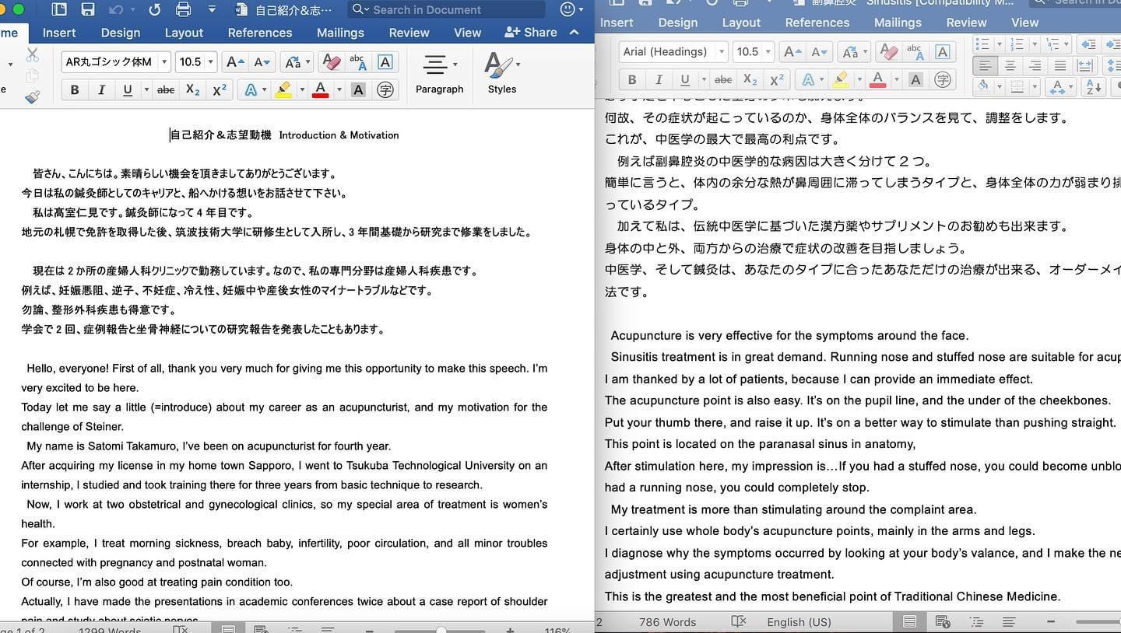Click the left document's title 自己紹介＆志望動機

[221, 135]
